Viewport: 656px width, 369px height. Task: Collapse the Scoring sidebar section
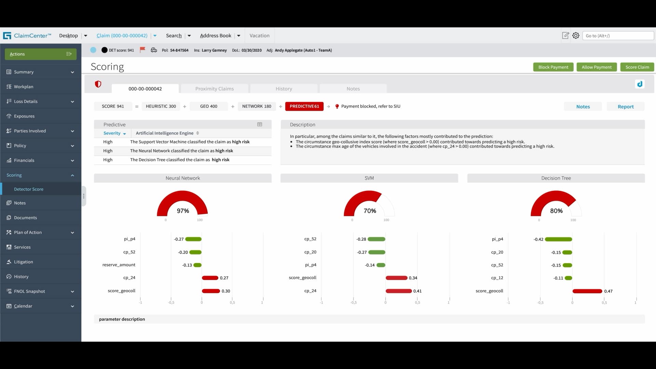coord(72,175)
